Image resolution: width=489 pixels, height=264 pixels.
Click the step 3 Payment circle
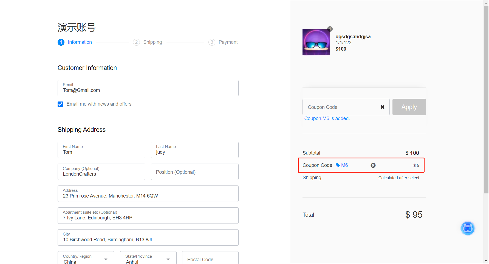212,42
